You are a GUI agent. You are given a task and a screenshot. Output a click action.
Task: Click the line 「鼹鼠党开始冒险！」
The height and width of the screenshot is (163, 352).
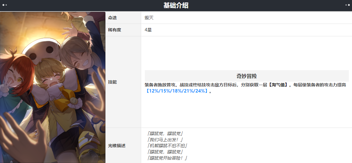click(167, 158)
